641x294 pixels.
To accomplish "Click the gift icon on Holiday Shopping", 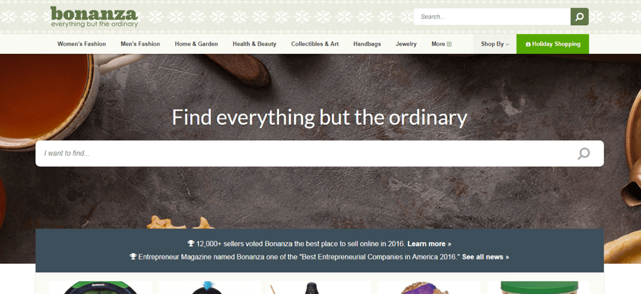I will 528,44.
